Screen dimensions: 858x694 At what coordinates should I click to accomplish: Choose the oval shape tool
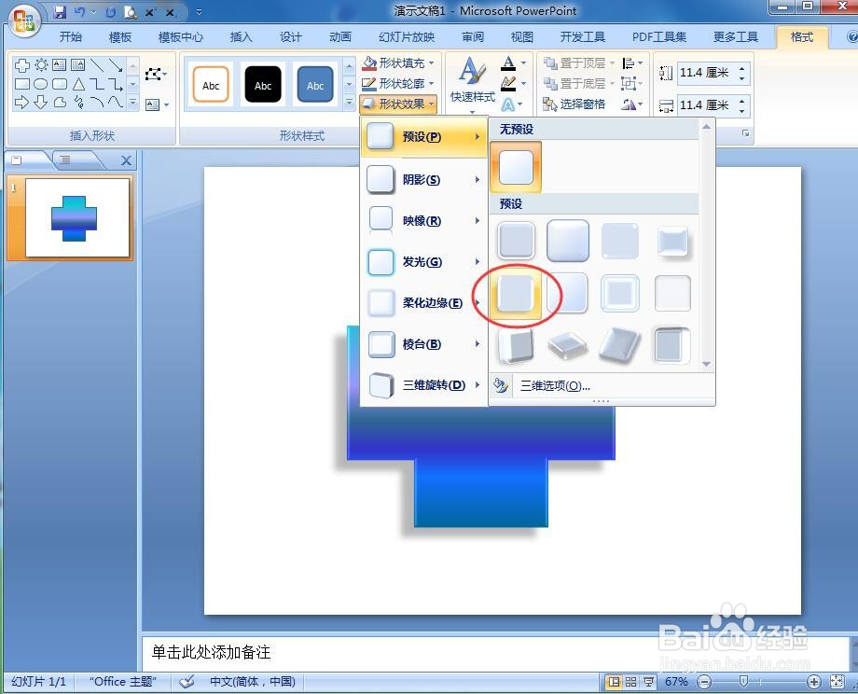pos(41,84)
